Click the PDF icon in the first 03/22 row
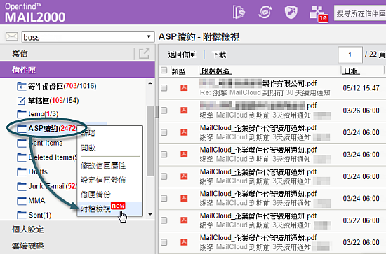This screenshot has width=386, height=254. [184, 220]
